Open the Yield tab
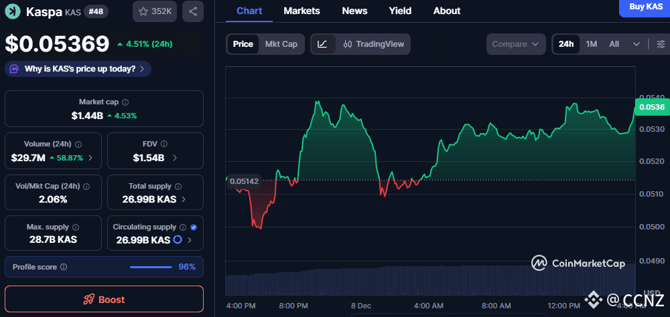Screen dimensions: 670x317 click(x=400, y=11)
